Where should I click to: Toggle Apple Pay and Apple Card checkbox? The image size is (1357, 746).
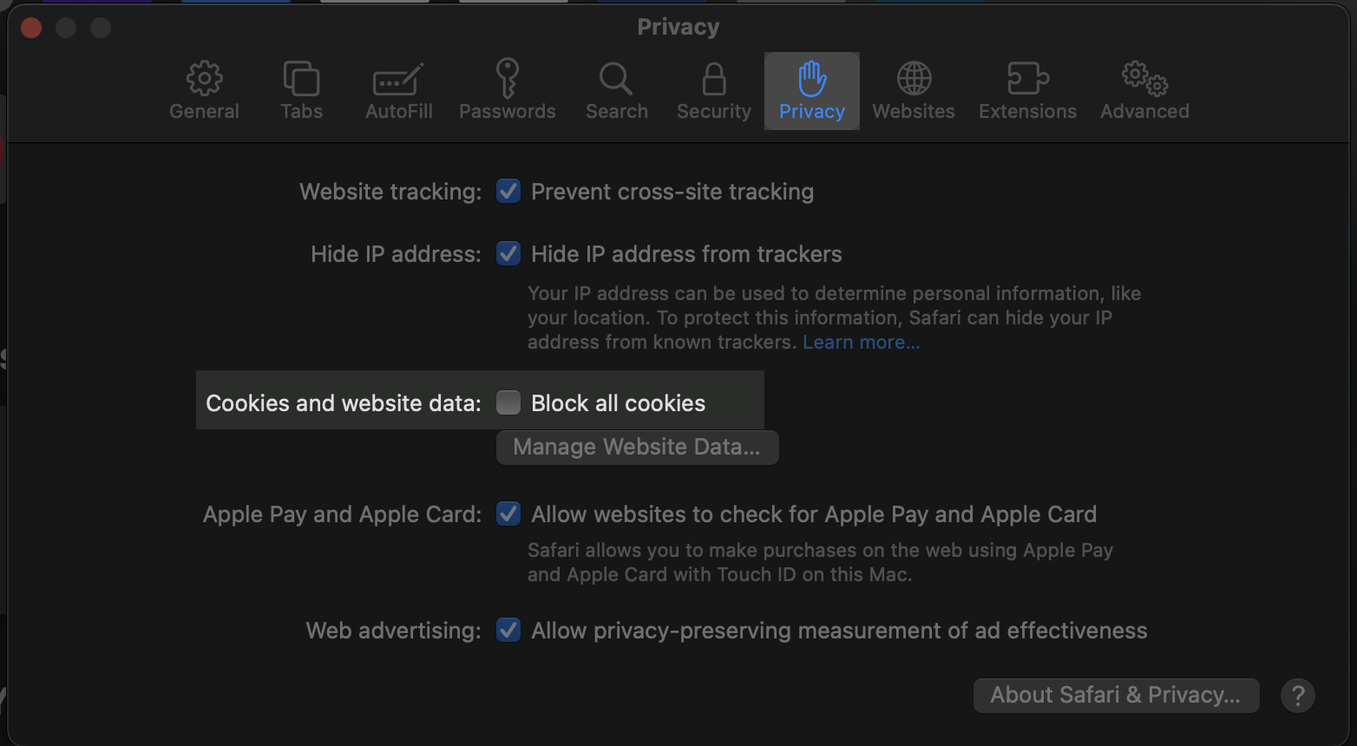tap(508, 514)
